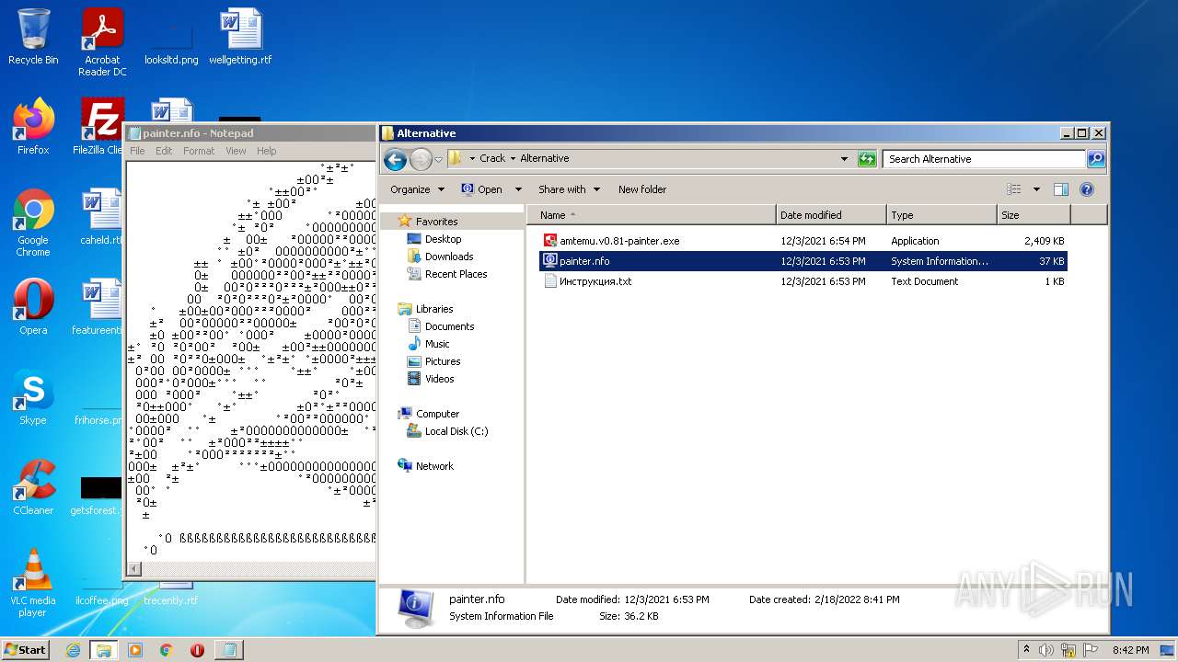
Task: Click the Start button
Action: [26, 650]
